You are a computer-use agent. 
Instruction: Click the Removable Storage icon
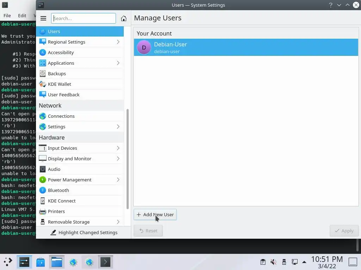pyautogui.click(x=43, y=222)
